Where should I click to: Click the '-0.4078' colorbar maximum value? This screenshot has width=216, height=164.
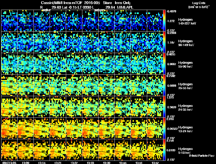click(x=171, y=11)
